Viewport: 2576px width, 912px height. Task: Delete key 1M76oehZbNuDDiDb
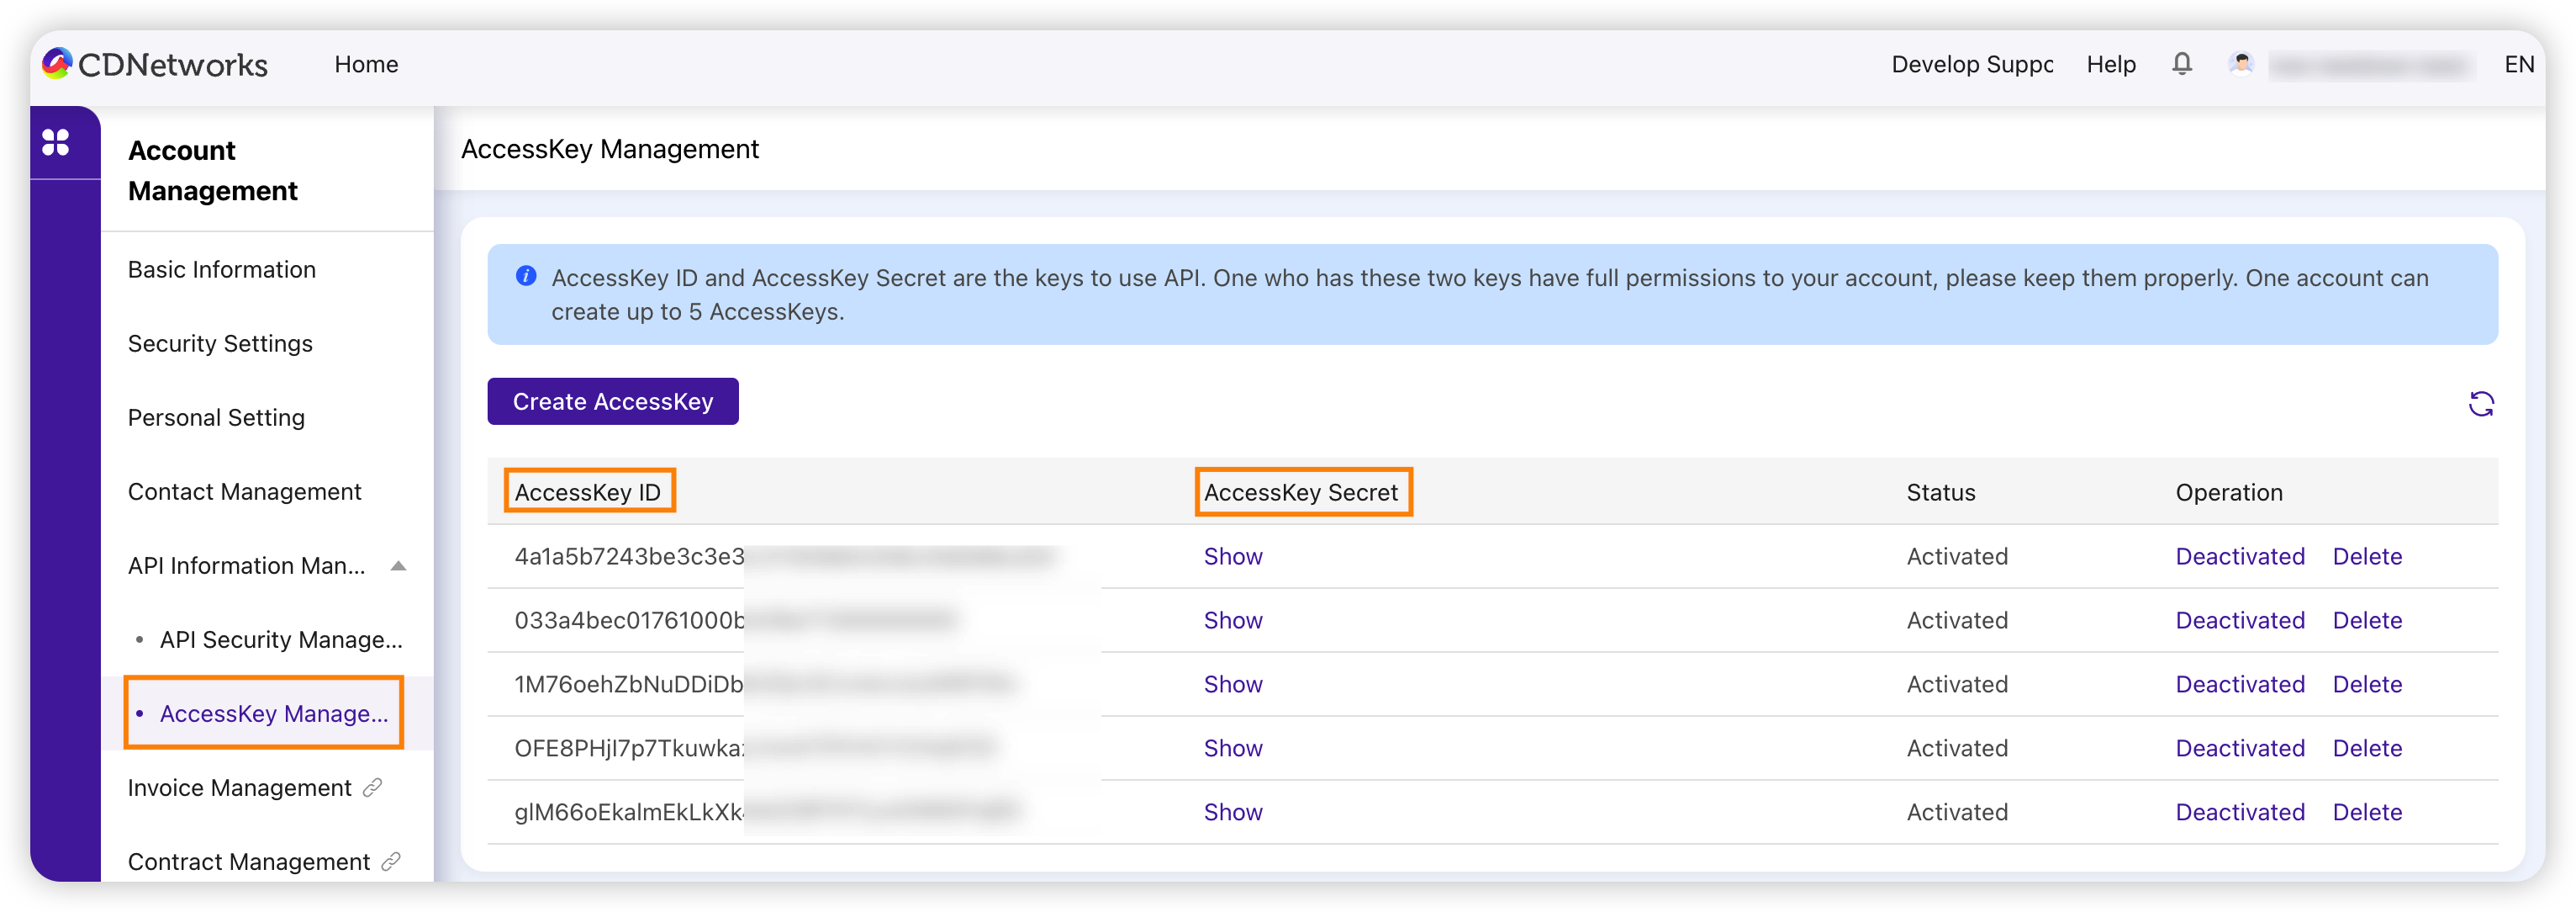[x=2367, y=685]
